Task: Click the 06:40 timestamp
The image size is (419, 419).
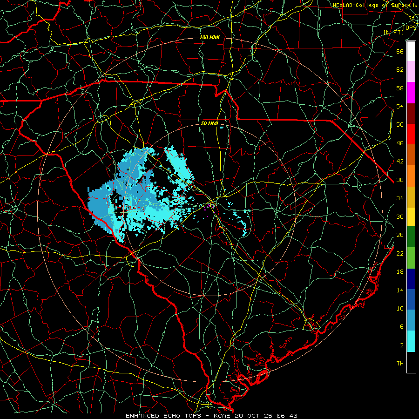Action: point(288,416)
